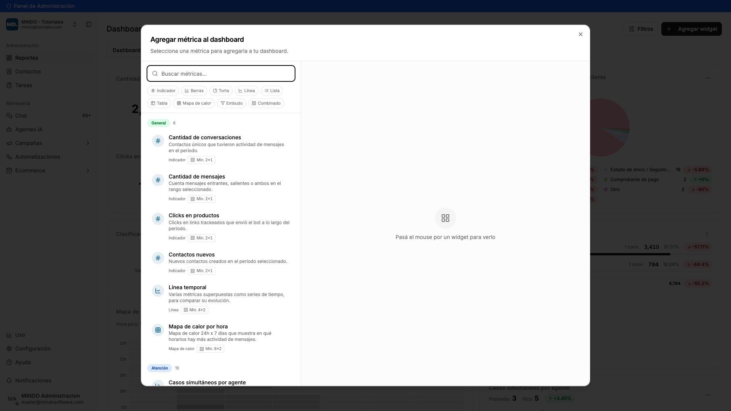The image size is (731, 411).
Task: Click the line chart icon beside Línea temporal
Action: 158,291
